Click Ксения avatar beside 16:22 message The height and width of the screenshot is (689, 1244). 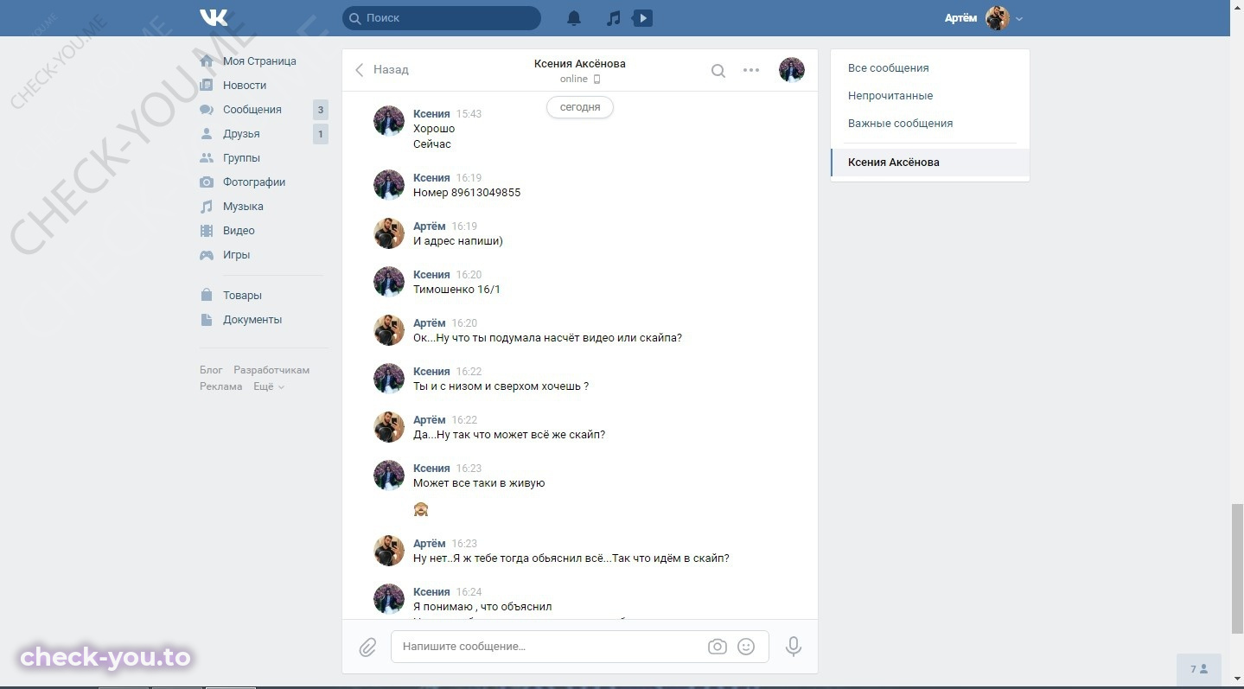click(x=389, y=379)
